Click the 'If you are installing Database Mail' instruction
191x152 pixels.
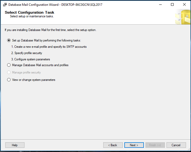[51, 30]
